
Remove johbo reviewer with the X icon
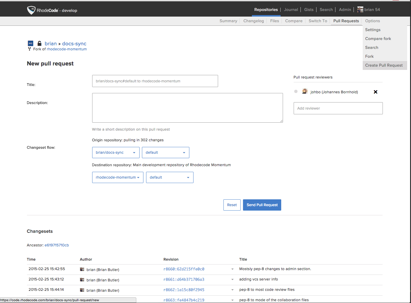(375, 92)
